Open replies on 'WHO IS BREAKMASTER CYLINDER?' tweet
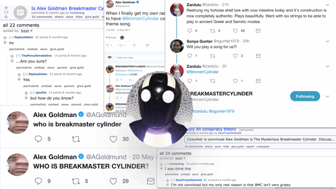This screenshot has height=189, width=336. pos(38,181)
